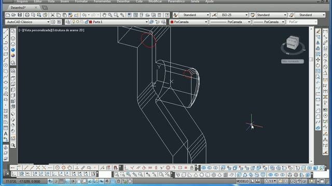Select the Sphere solid primitive icon
This screenshot has height=186, width=332.
click(x=202, y=175)
